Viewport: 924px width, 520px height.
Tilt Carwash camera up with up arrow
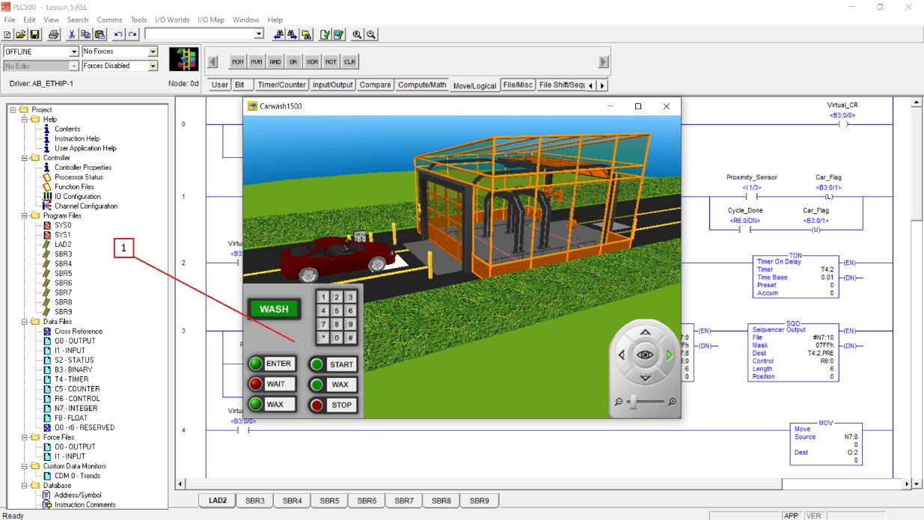(x=646, y=331)
